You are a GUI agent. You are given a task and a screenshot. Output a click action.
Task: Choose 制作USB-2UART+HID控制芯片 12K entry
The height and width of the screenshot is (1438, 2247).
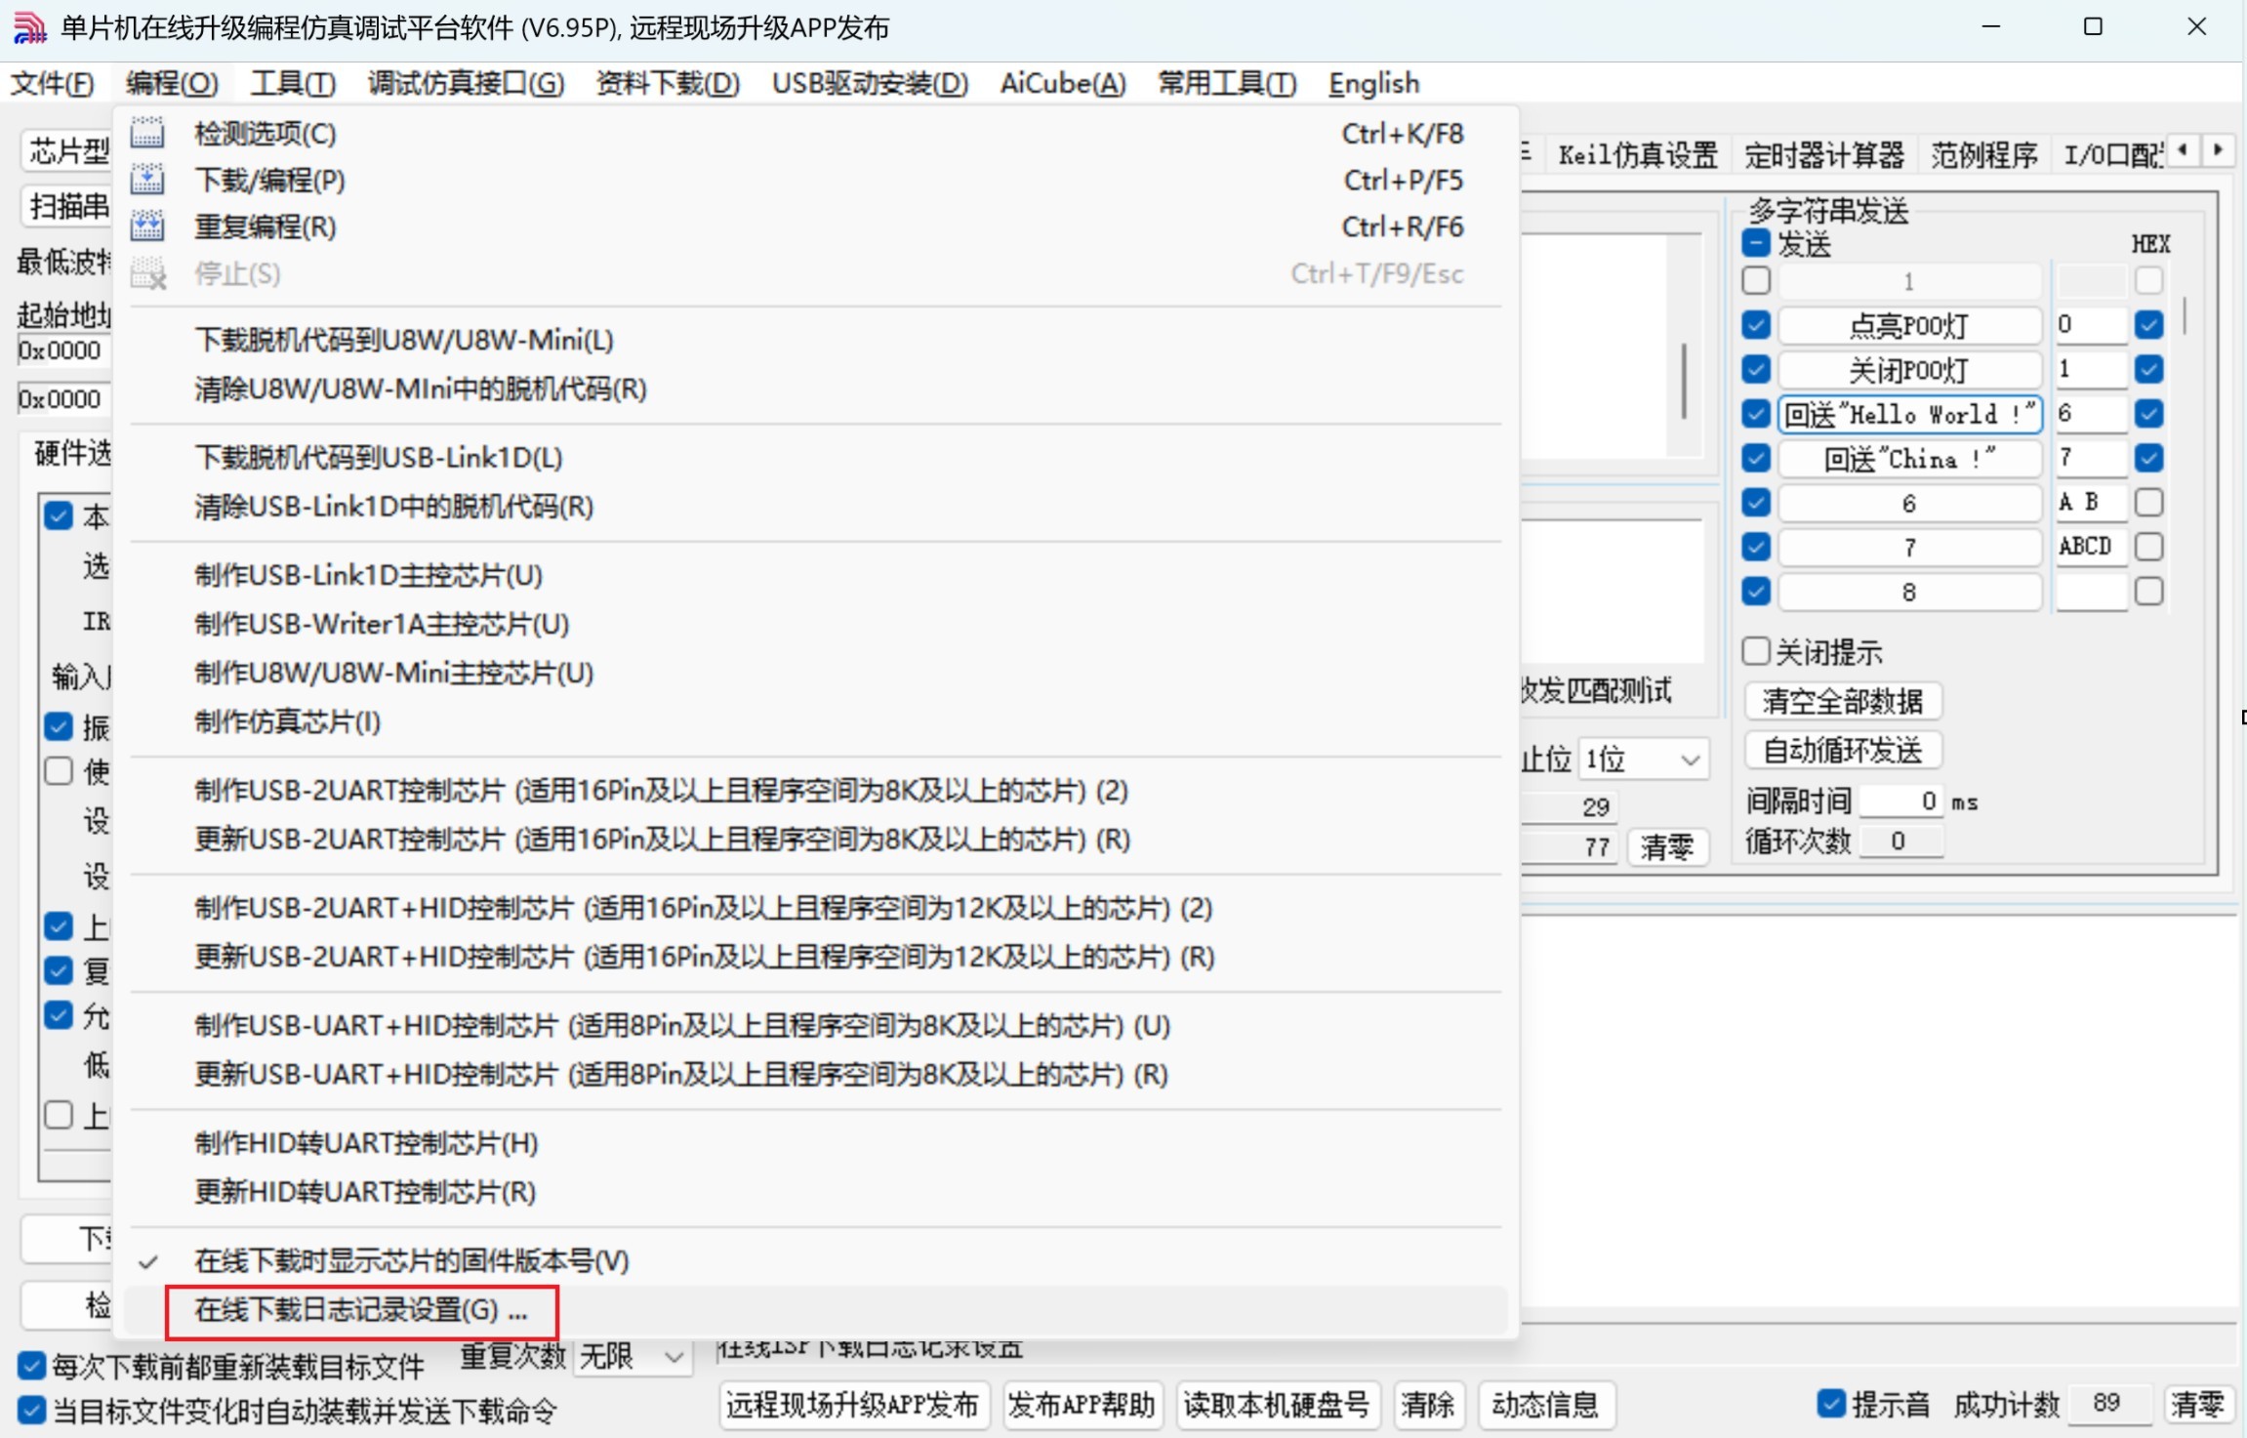[815, 908]
